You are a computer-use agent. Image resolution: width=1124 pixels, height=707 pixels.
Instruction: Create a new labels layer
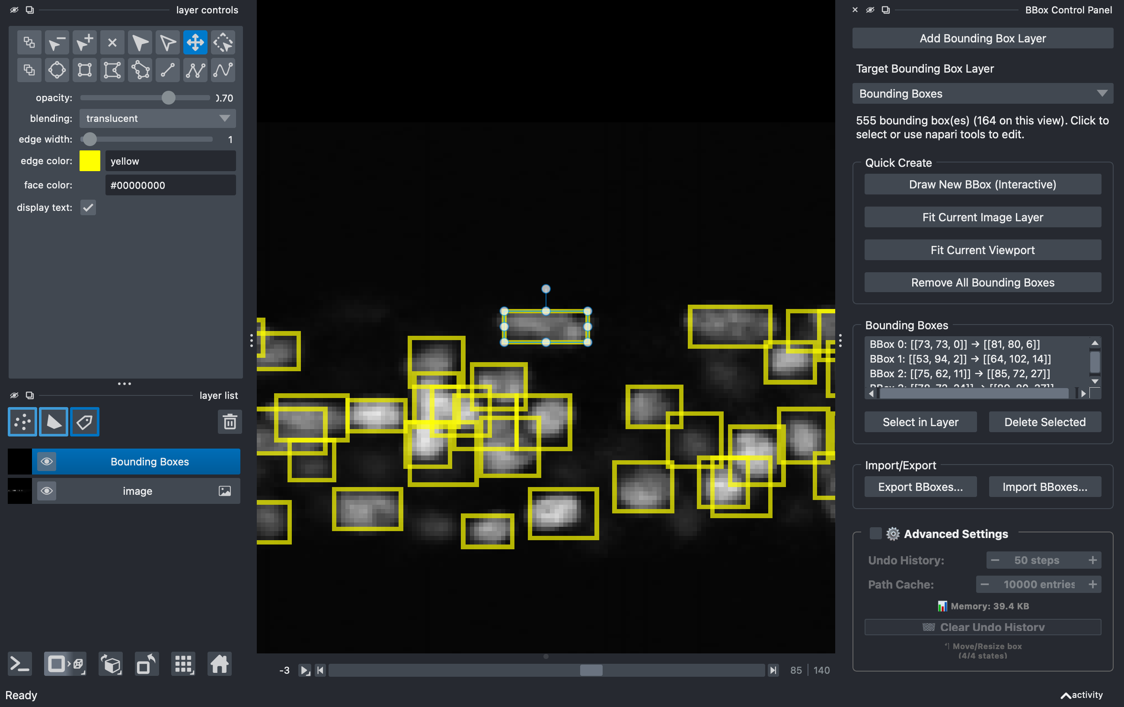(84, 422)
